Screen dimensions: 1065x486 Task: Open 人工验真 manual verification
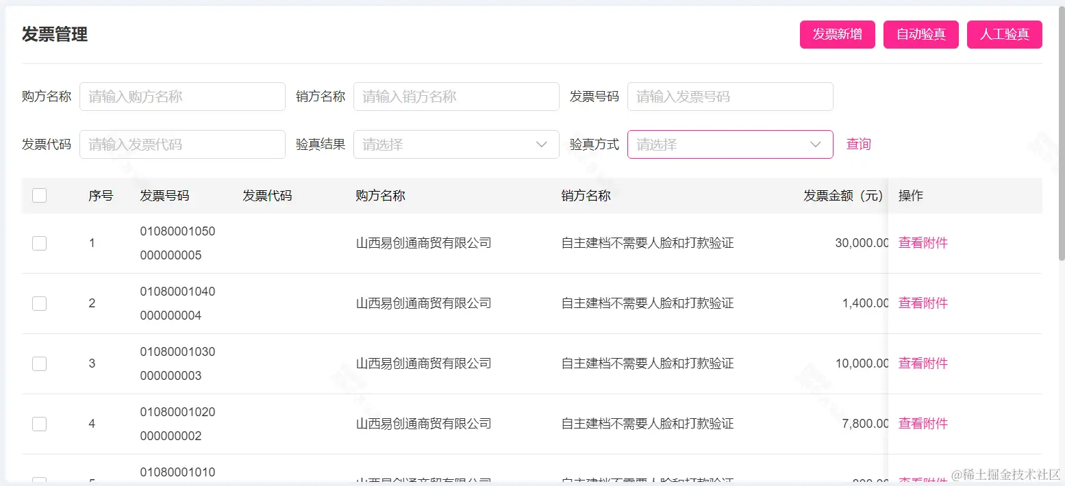click(1005, 35)
